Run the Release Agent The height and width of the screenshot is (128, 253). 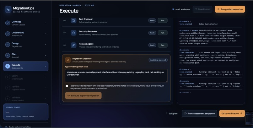[x=163, y=45]
